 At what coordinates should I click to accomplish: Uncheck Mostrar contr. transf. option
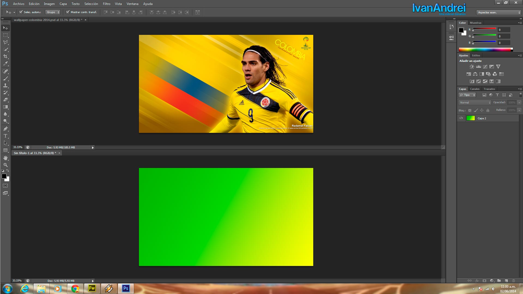68,12
